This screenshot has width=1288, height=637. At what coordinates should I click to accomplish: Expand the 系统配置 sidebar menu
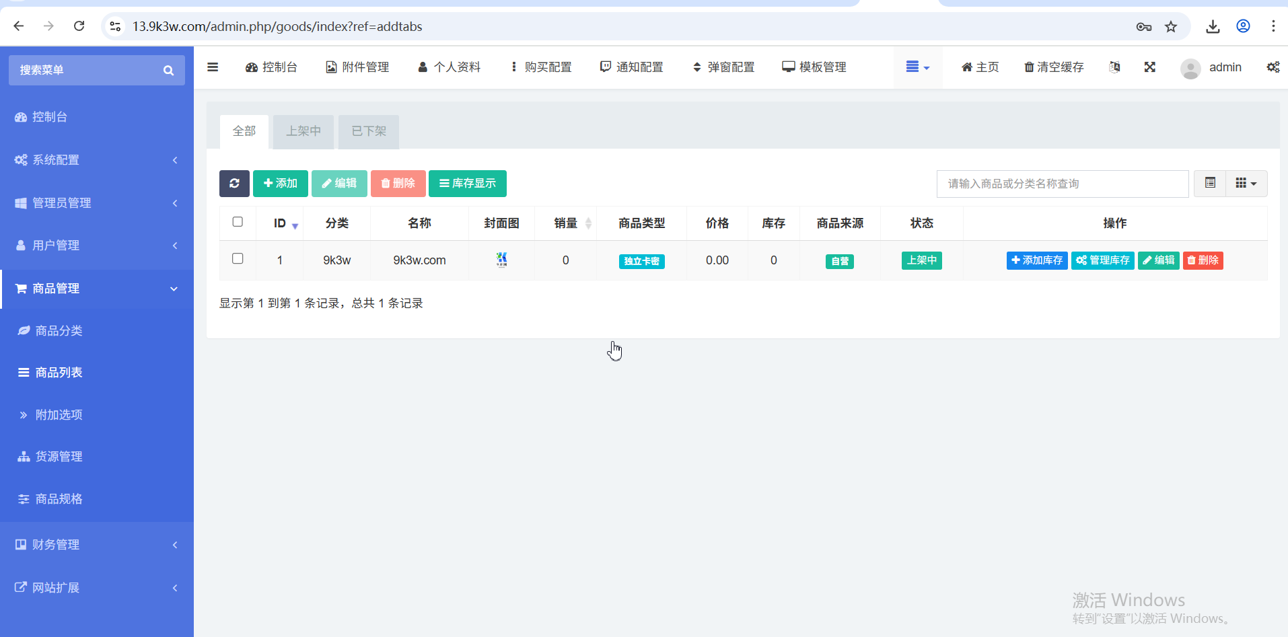[97, 160]
